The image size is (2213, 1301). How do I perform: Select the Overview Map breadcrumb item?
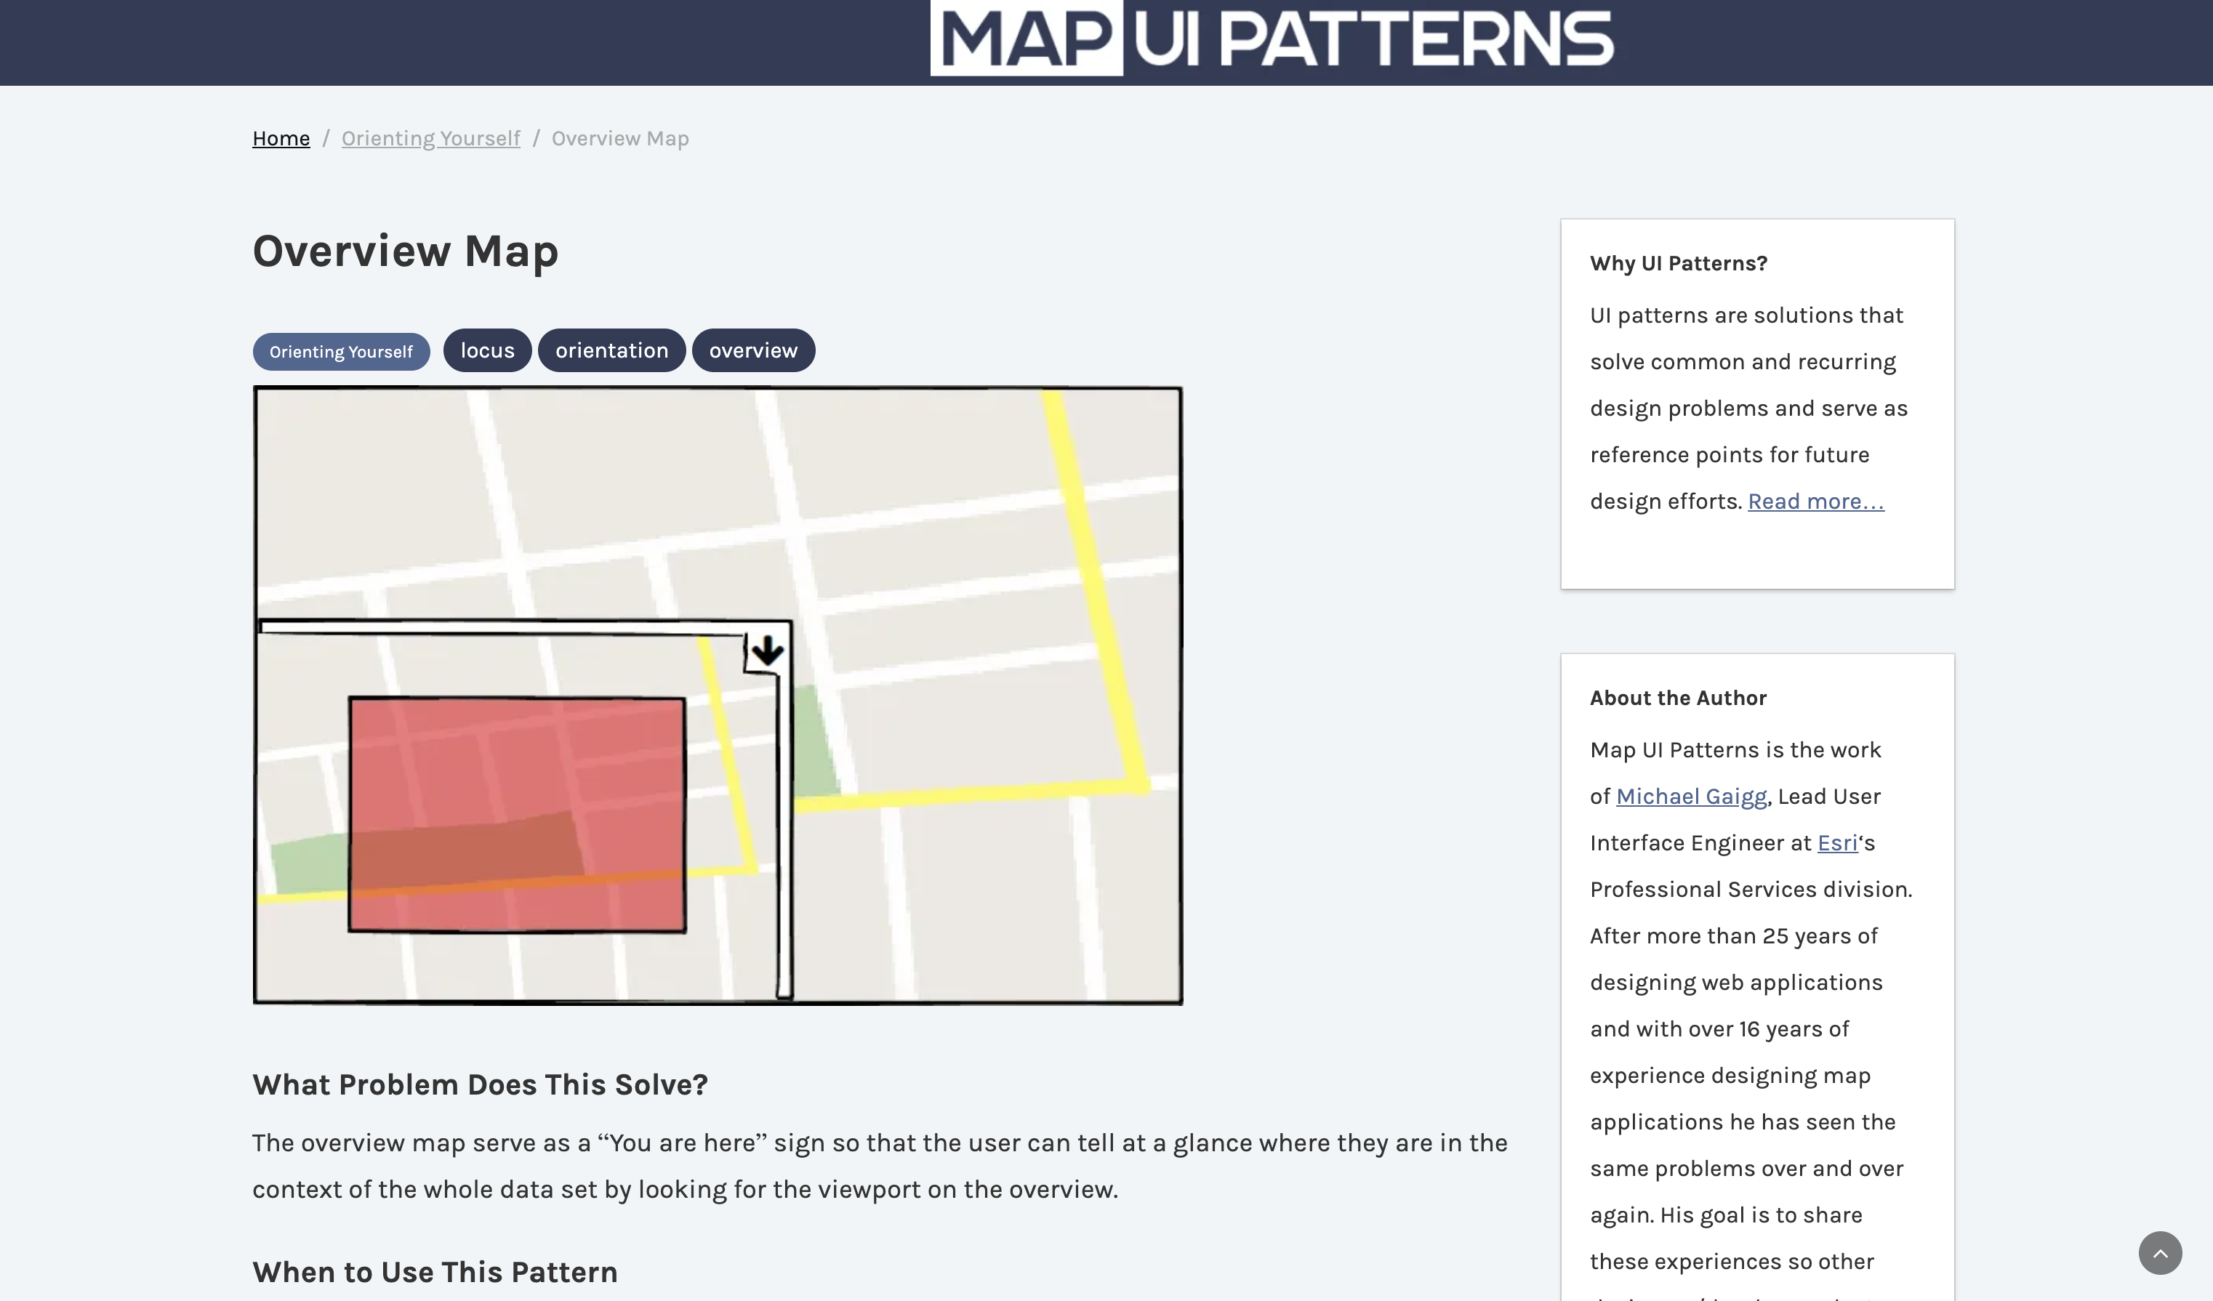[619, 138]
